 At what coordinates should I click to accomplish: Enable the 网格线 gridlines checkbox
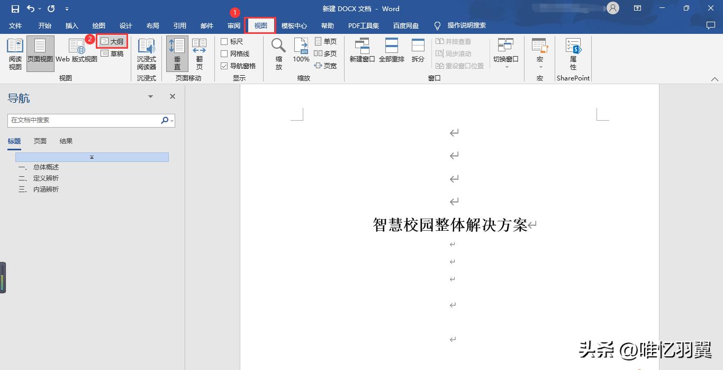[x=224, y=53]
